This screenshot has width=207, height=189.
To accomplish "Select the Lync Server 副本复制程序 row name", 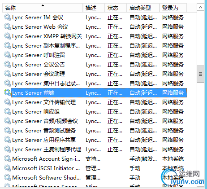I will pos(46,46).
